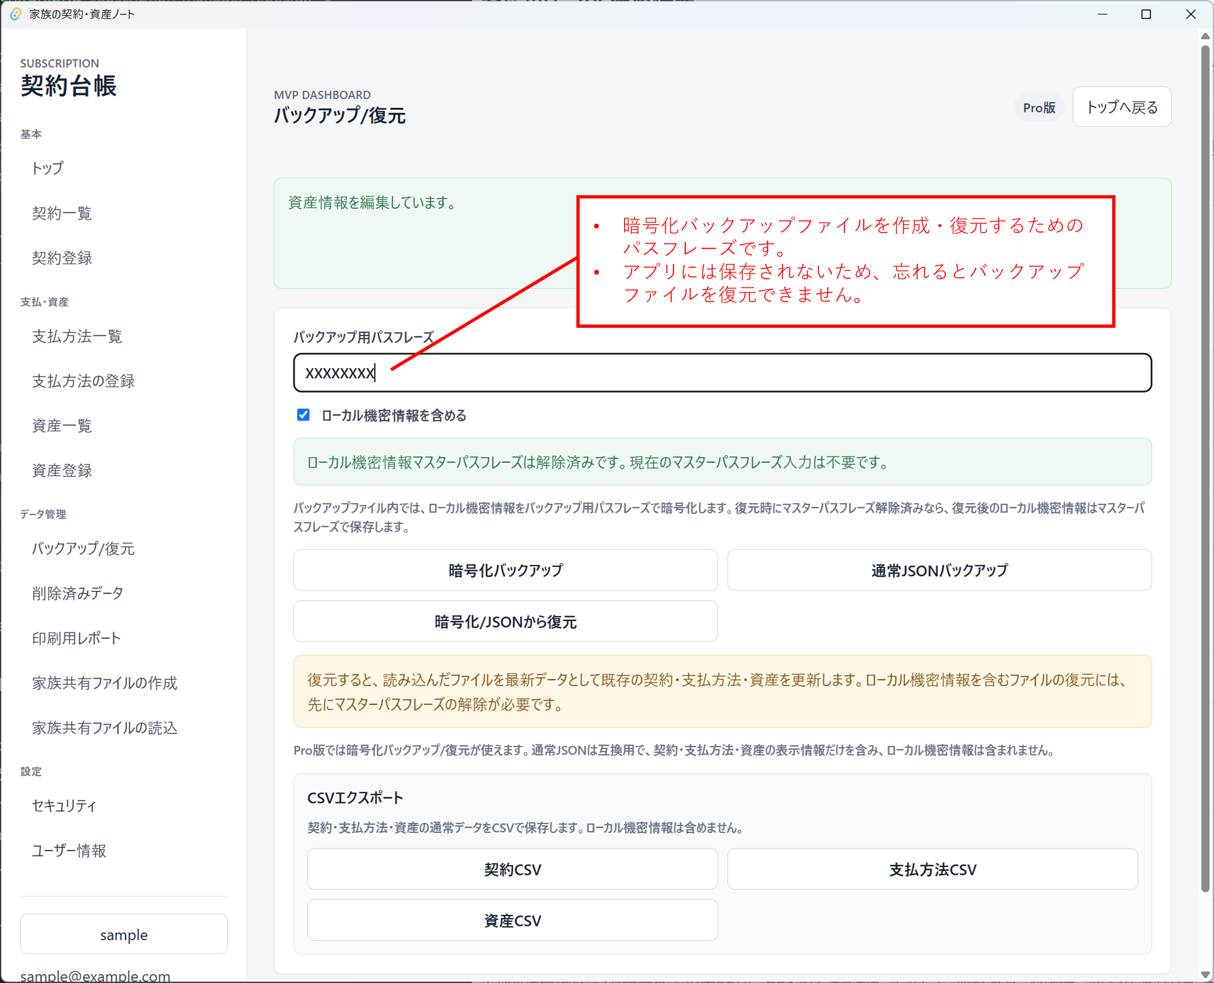Image resolution: width=1214 pixels, height=983 pixels.
Task: Click the 資産情報を編集しています notice text
Action: [x=373, y=203]
